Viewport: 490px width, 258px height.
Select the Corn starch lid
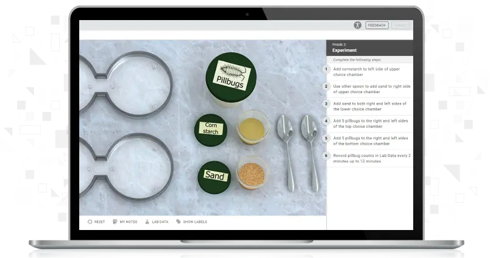click(x=211, y=130)
